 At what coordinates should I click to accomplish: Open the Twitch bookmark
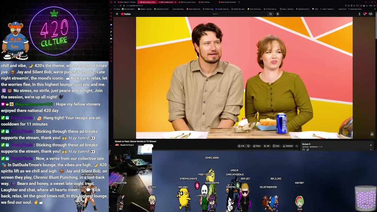(315, 9)
